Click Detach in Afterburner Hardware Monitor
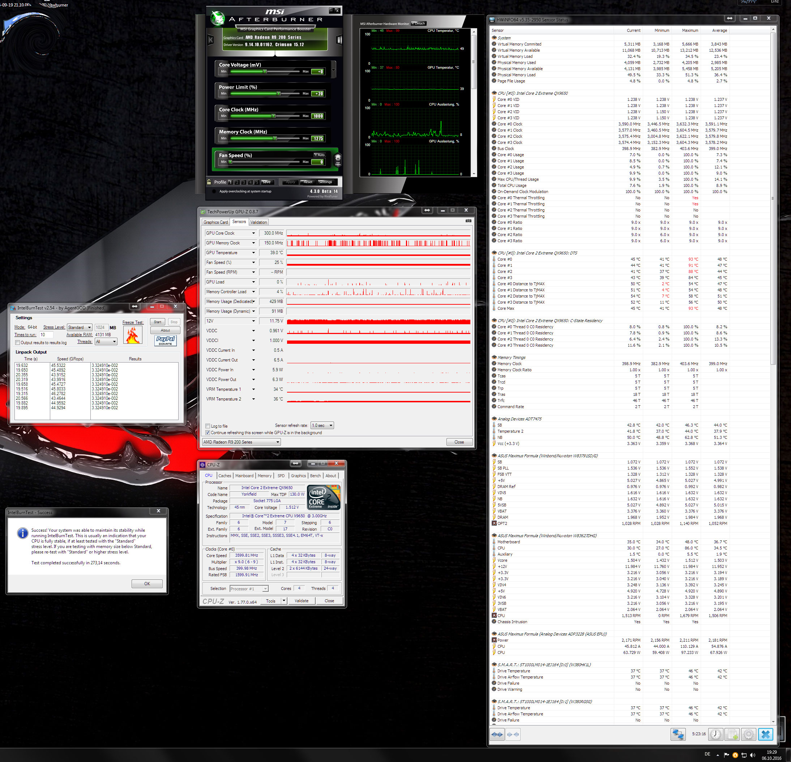 (419, 23)
